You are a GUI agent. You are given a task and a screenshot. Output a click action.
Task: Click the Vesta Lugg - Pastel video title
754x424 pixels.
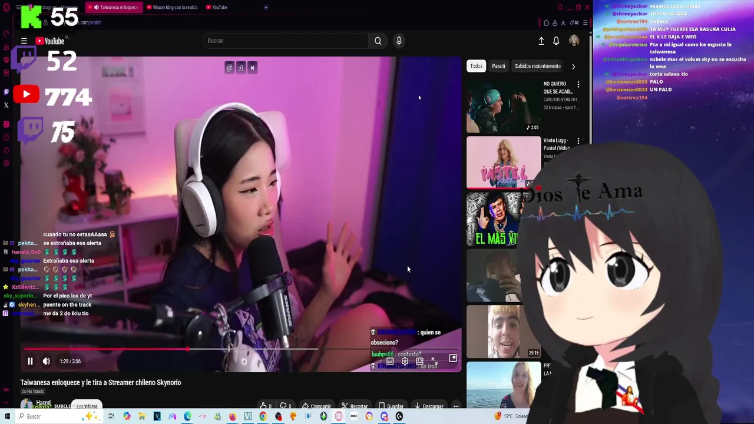click(557, 144)
